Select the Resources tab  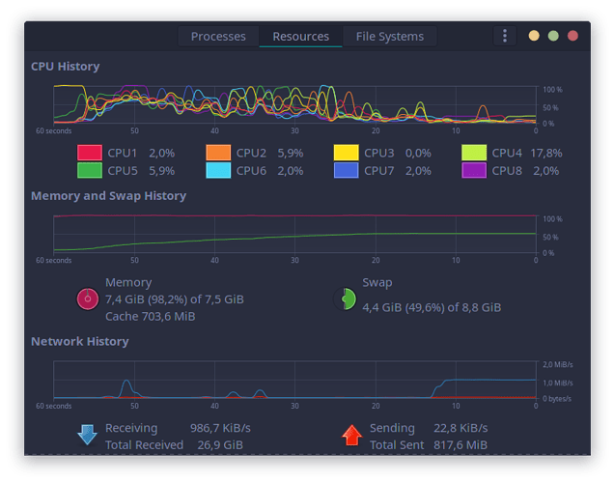tap(301, 37)
